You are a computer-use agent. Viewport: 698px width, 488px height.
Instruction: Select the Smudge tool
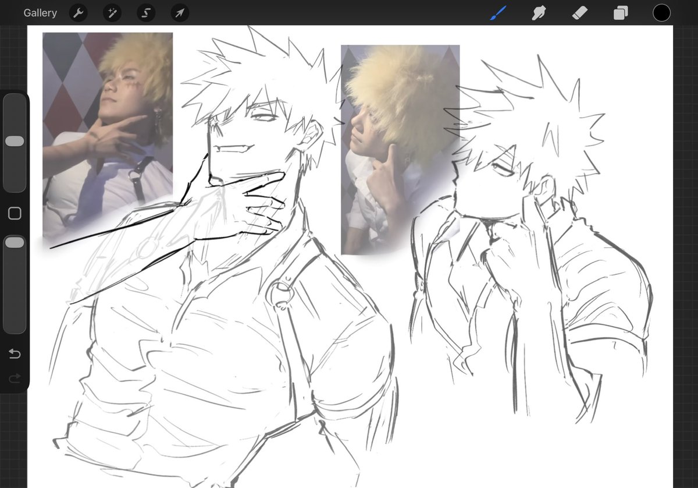point(539,13)
